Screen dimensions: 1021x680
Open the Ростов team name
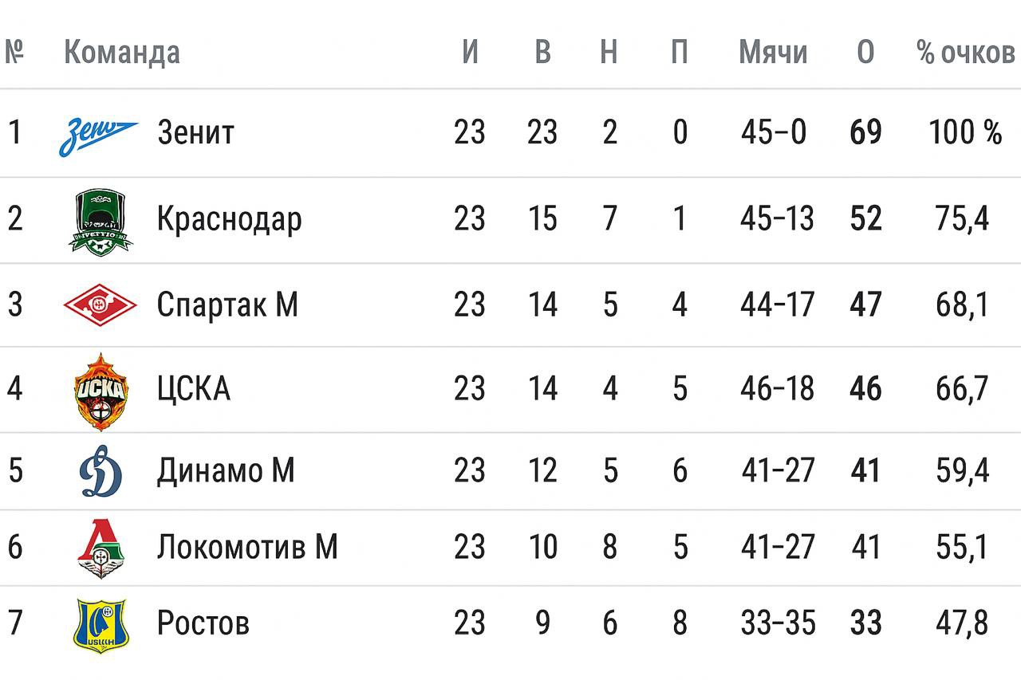click(203, 623)
